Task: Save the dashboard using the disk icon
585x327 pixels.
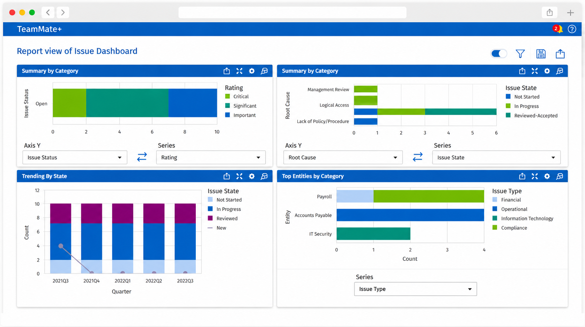Action: (541, 54)
